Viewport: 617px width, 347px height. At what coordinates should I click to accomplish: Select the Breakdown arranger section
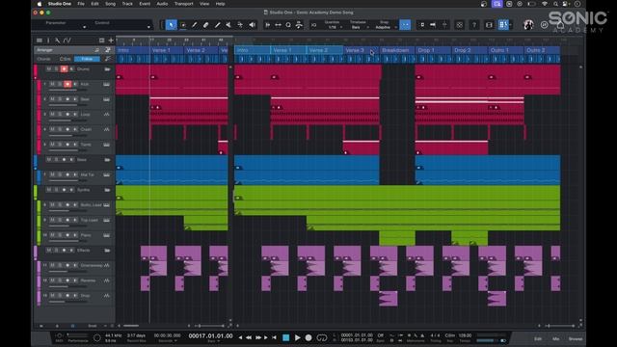397,50
